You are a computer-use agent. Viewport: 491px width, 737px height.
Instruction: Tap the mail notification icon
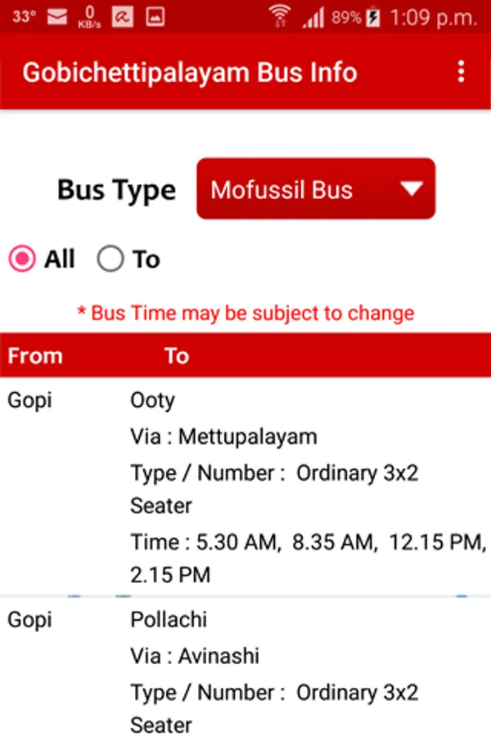(x=57, y=16)
